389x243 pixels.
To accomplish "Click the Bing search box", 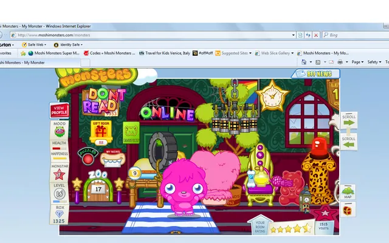I will 357,35.
